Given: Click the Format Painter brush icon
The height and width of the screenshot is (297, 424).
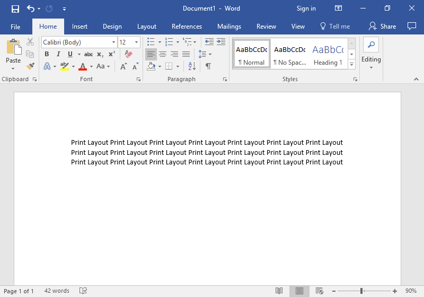Looking at the screenshot, I should [30, 66].
